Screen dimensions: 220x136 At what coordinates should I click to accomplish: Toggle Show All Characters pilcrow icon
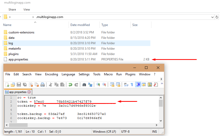(x=132, y=85)
